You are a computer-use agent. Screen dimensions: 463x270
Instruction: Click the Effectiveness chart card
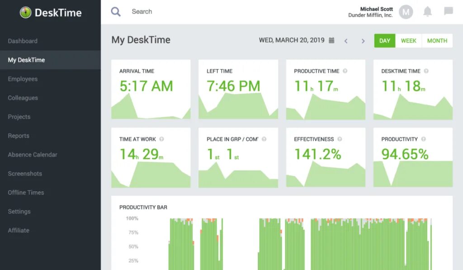point(326,157)
